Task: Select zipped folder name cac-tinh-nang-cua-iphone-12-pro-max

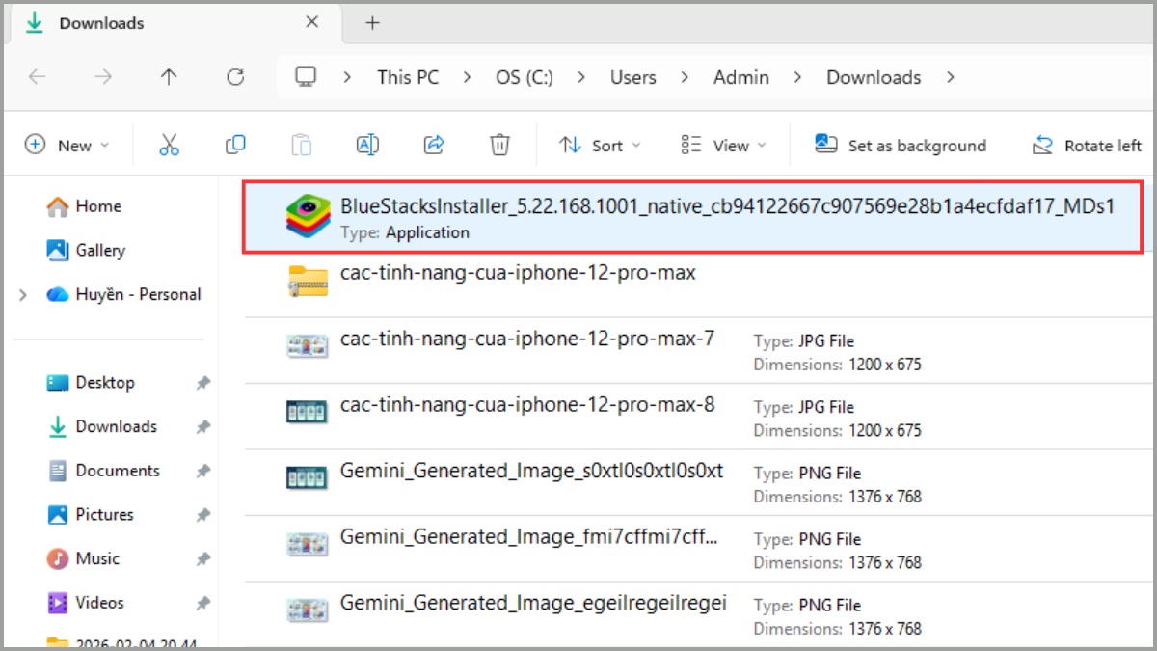Action: click(x=518, y=273)
